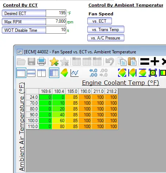Add table to favorites with star-plus icon
This screenshot has height=173, width=166.
[54, 61]
